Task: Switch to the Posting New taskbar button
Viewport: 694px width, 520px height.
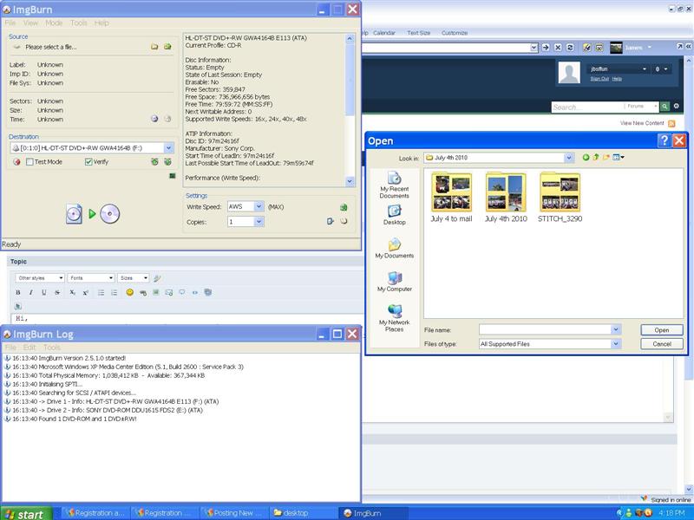Action: pos(233,513)
